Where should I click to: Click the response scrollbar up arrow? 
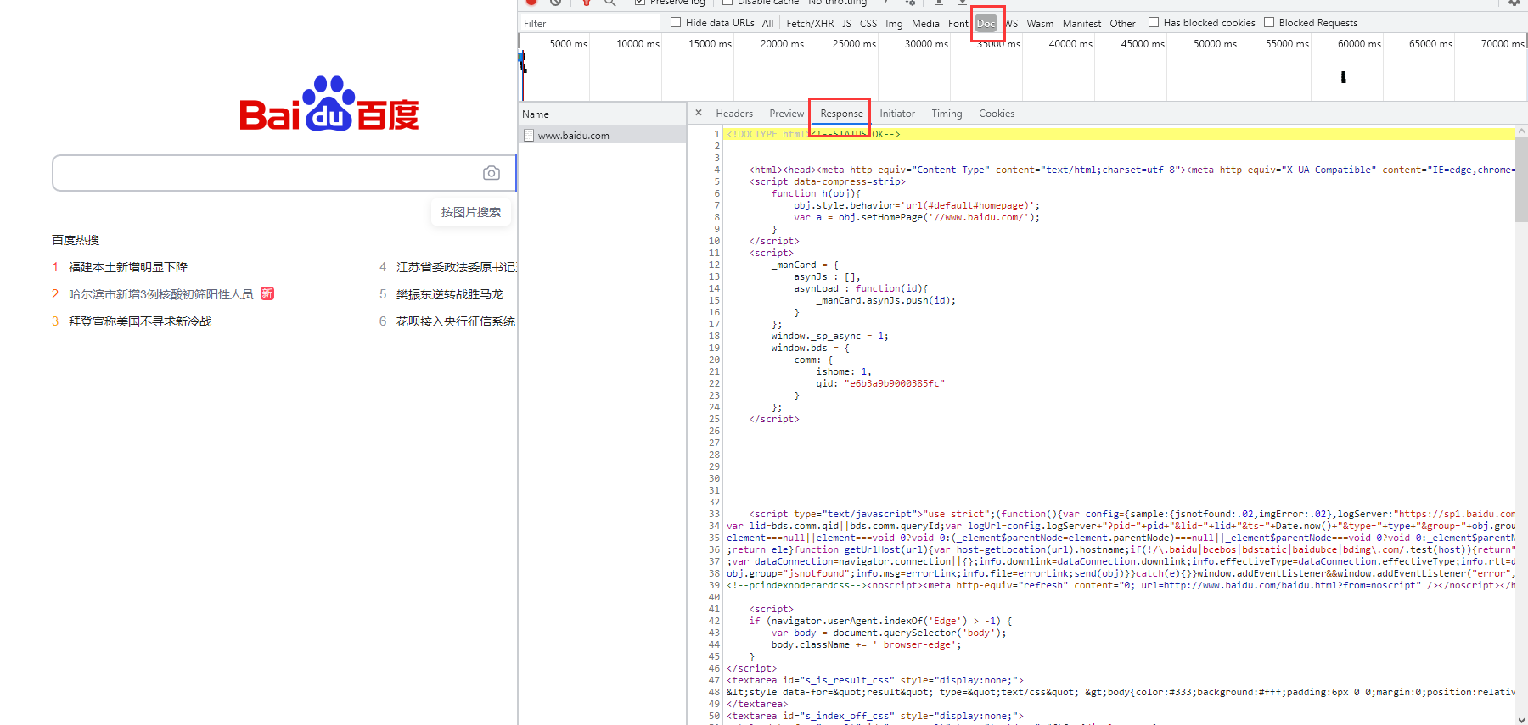coord(1521,131)
